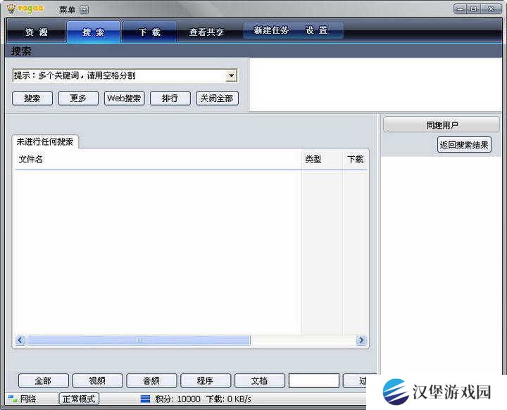Click the 返回搜索结果 button

click(464, 145)
